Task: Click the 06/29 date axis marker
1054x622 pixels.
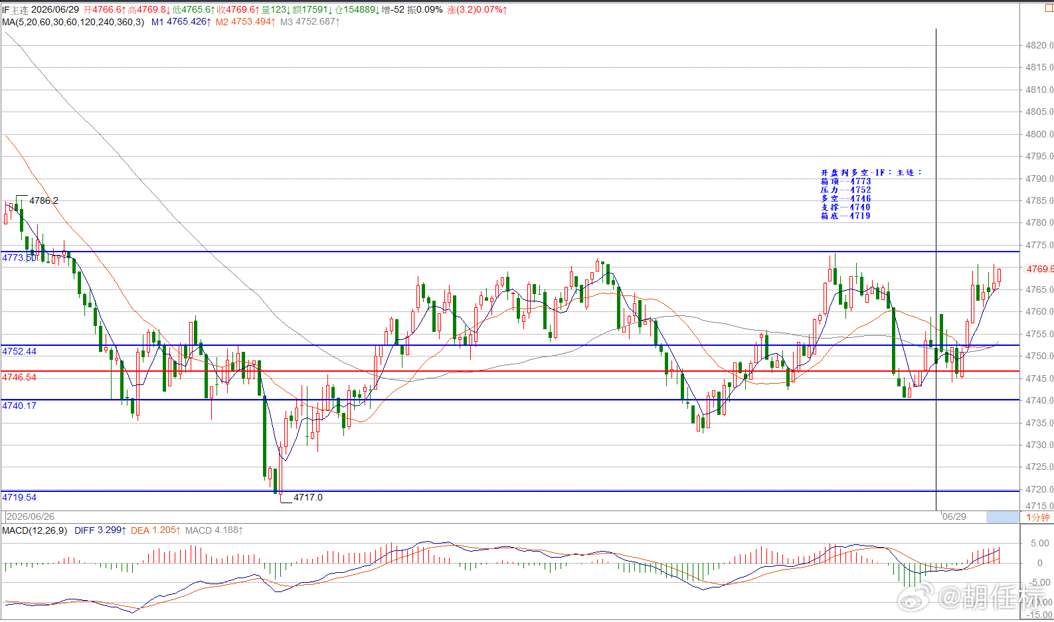Action: 954,516
